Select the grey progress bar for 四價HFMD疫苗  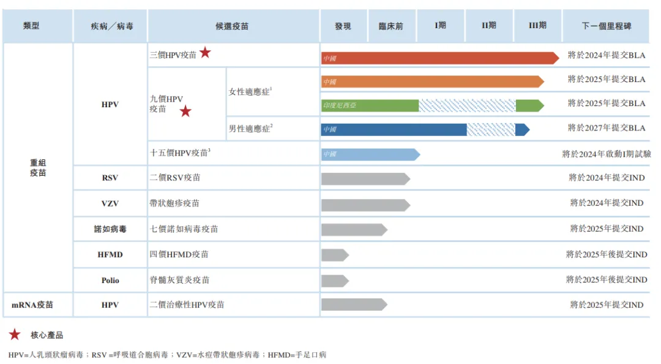click(x=335, y=255)
